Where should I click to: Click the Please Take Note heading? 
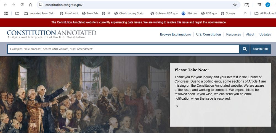point(192,70)
